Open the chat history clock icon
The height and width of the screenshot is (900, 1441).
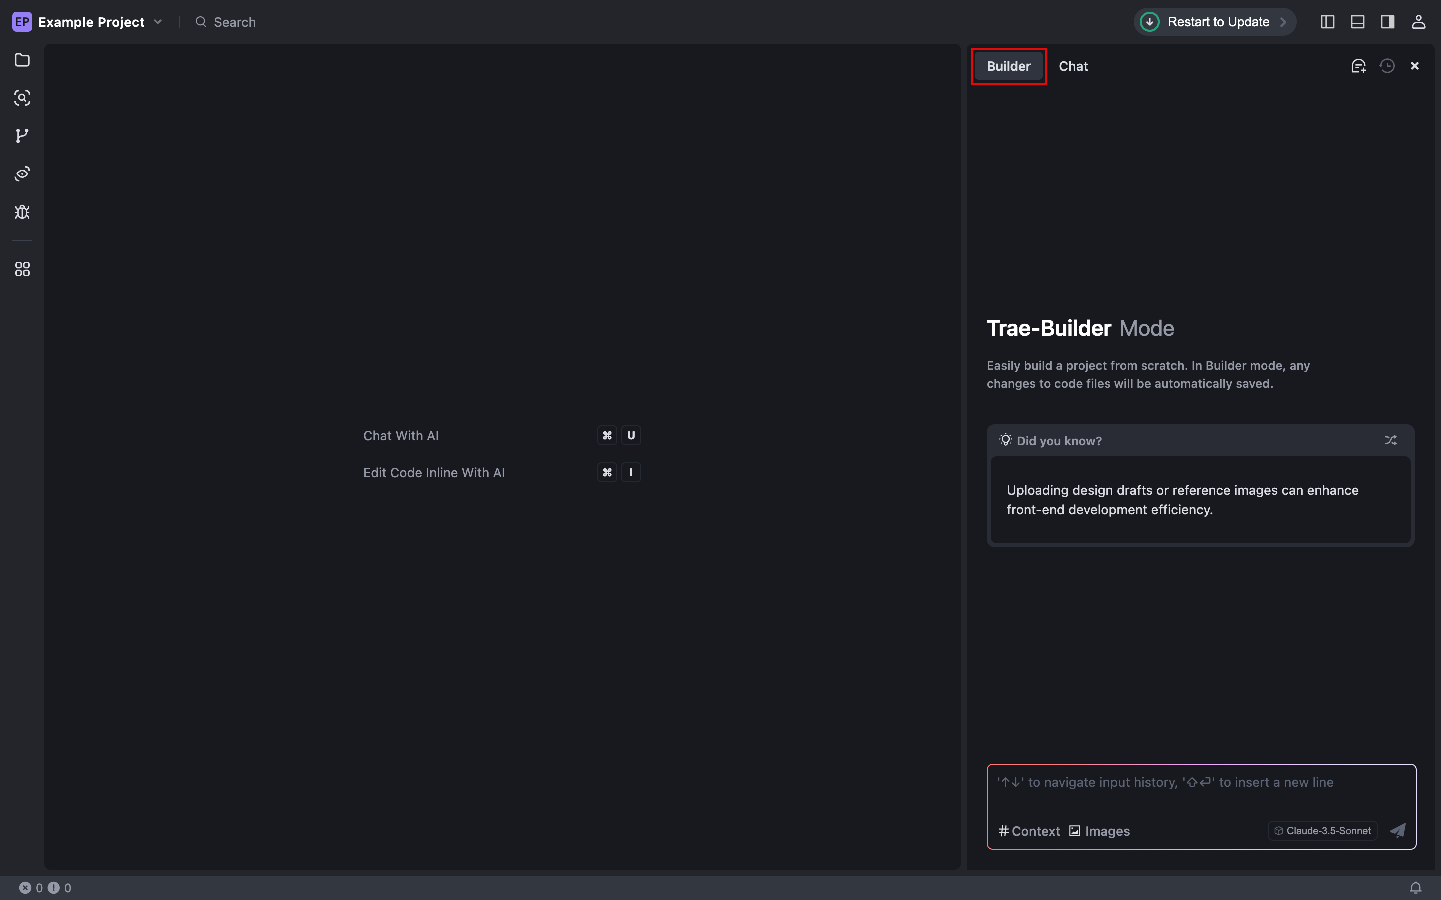(1387, 66)
